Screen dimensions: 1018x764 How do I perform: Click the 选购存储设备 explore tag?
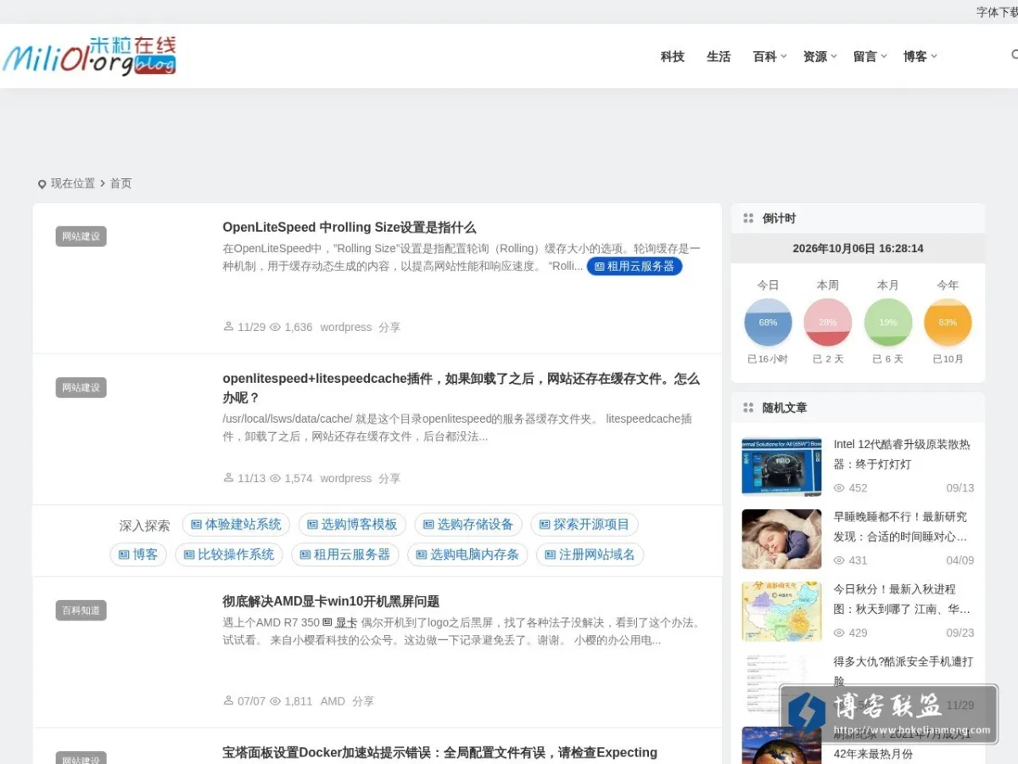coord(468,525)
